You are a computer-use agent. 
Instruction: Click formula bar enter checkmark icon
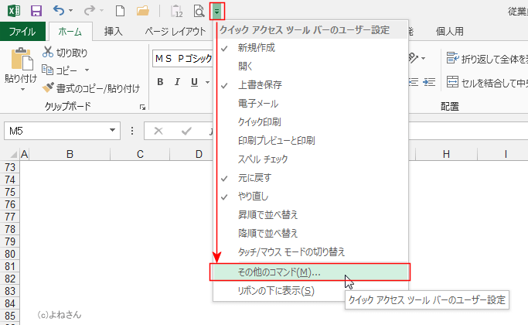[186, 131]
